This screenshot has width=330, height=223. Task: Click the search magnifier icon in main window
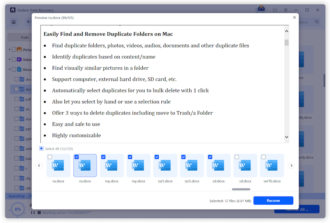pos(317,22)
